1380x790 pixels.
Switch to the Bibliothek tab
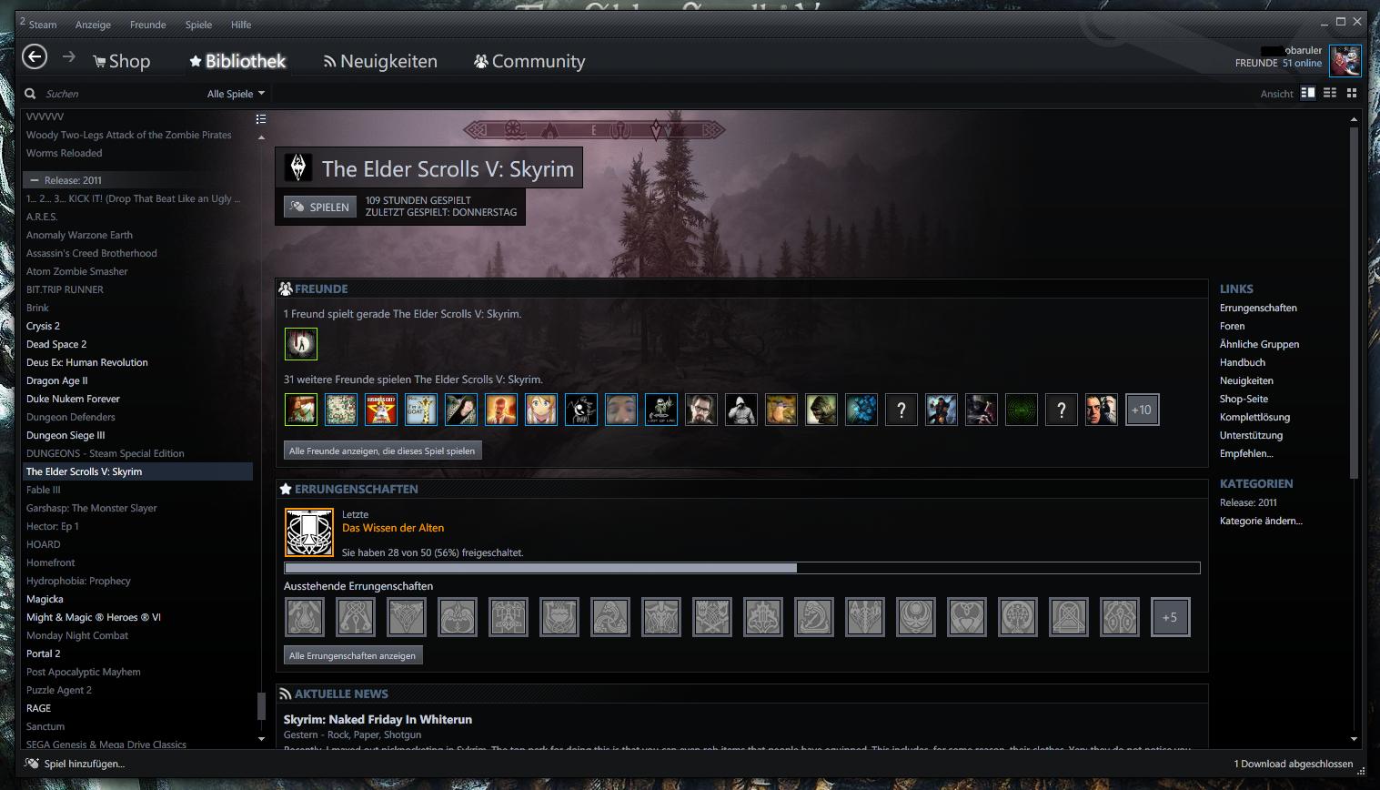(x=237, y=61)
